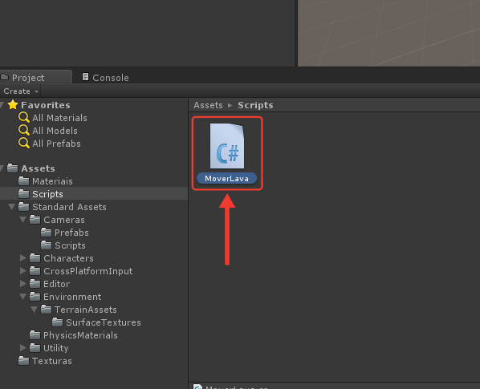480x389 pixels.
Task: Select the Assets root folder
Action: [x=38, y=168]
